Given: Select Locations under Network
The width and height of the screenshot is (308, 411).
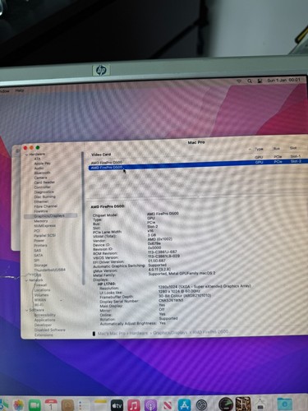Looking at the screenshot, I should point(42,290).
